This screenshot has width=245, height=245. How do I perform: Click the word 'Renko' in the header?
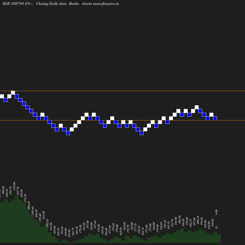click(x=74, y=3)
